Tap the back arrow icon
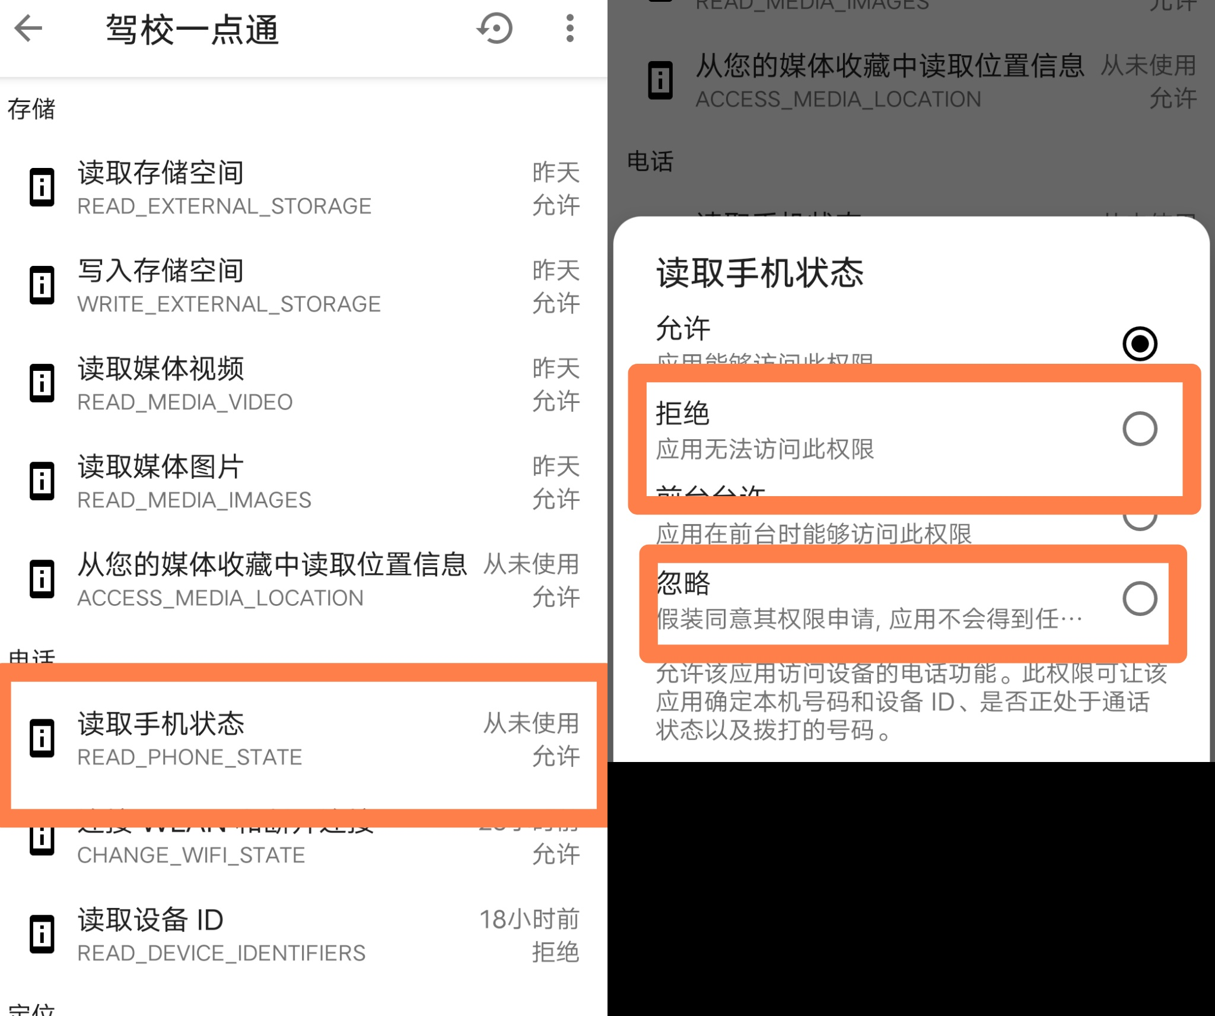The width and height of the screenshot is (1215, 1016). pyautogui.click(x=28, y=28)
